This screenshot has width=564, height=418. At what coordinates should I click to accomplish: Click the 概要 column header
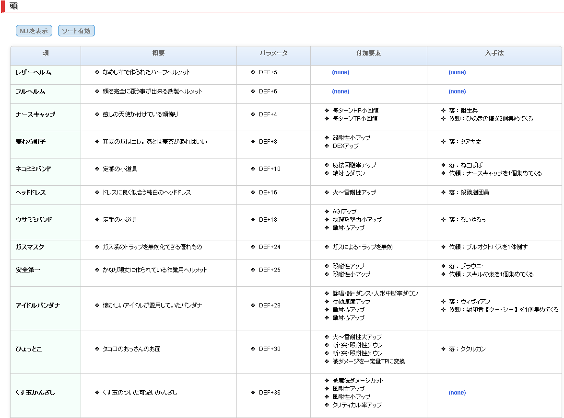tap(158, 54)
